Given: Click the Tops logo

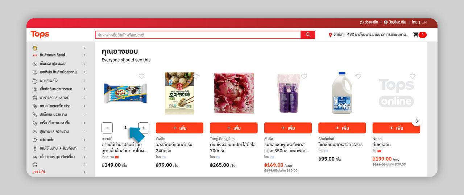Looking at the screenshot, I should point(40,34).
